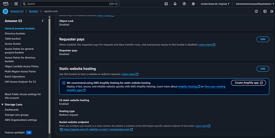Collapse the Storage Lens section

coord(2,105)
